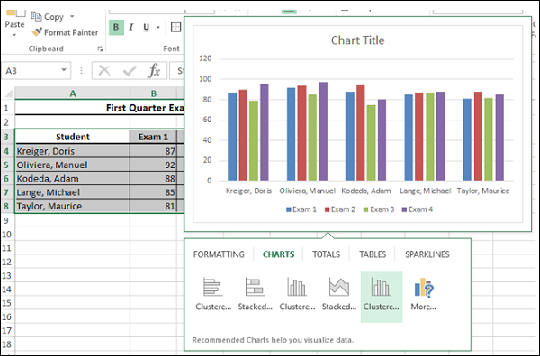Switch to the TABLES tab
This screenshot has width=540, height=356.
click(x=373, y=254)
